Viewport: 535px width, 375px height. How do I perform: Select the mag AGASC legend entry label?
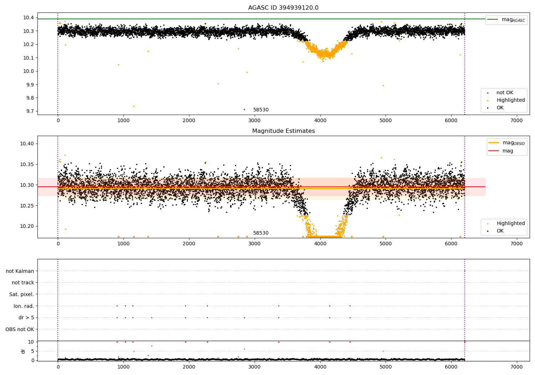click(x=513, y=20)
